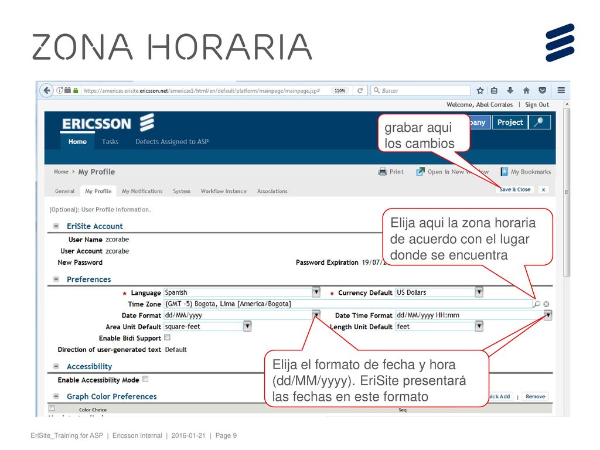Select the My Profile tab

(98, 191)
